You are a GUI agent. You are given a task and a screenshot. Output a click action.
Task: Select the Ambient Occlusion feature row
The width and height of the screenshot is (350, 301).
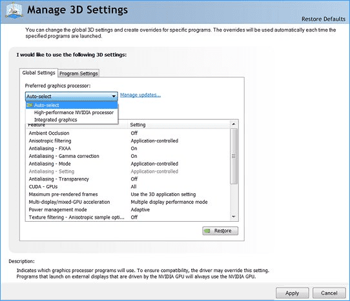click(128, 133)
